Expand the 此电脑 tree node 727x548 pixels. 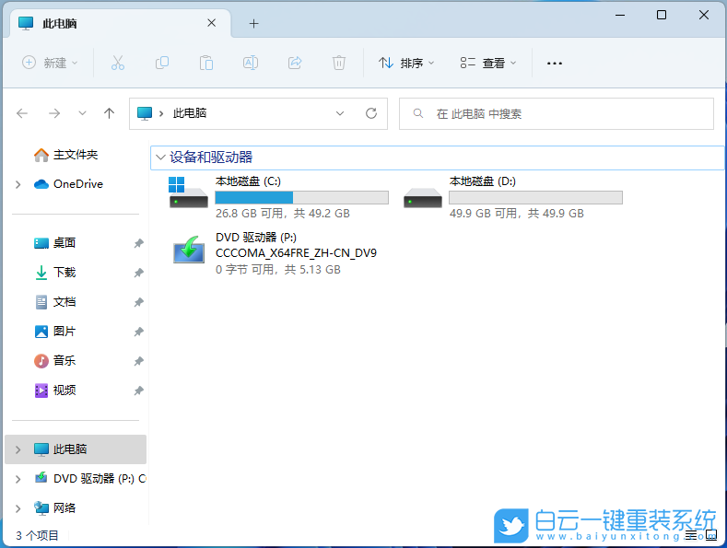click(x=18, y=449)
